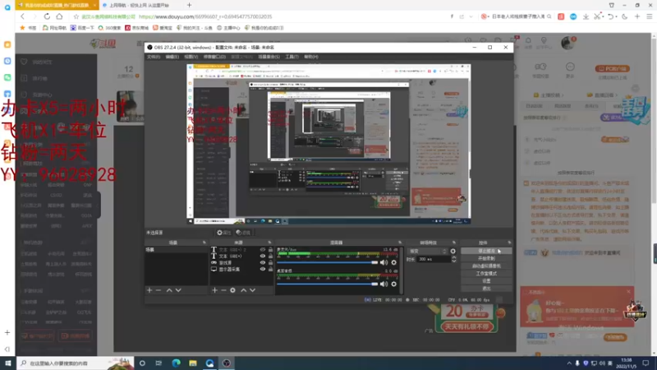The image size is (657, 370).
Task: Open Windows Start menu
Action: coord(7,363)
